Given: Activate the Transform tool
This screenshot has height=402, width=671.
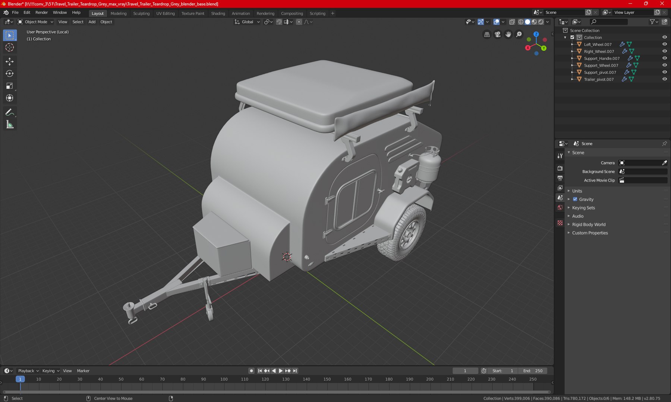Looking at the screenshot, I should pos(10,98).
